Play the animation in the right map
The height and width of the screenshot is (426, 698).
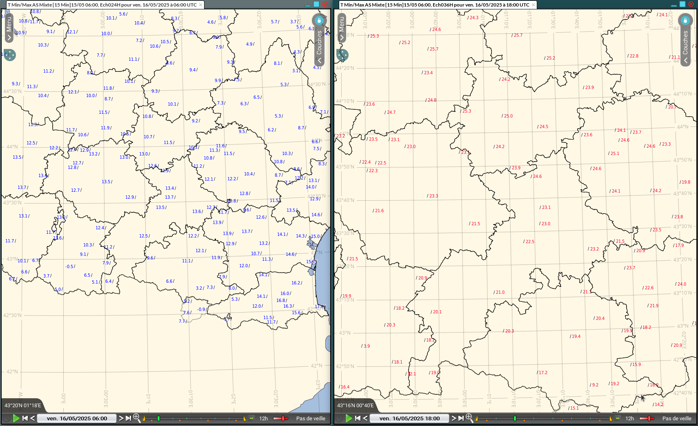(x=349, y=418)
